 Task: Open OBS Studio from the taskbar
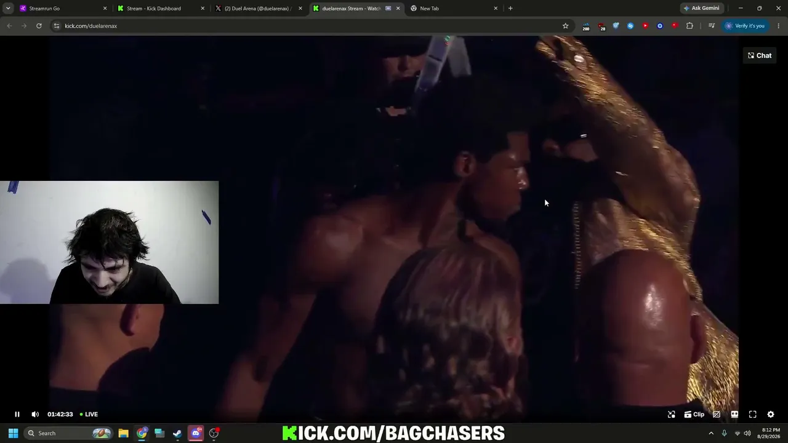[x=214, y=433]
